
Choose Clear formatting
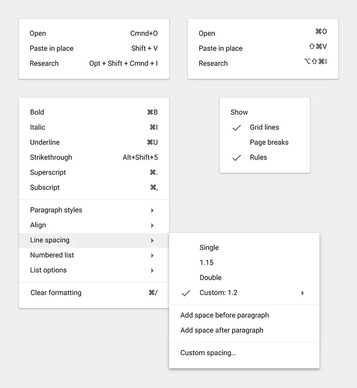[56, 293]
